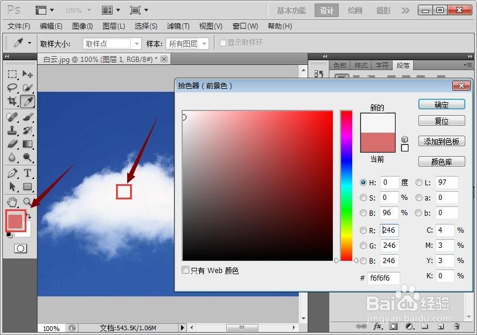Select the Dodge tool
477x335 pixels.
click(x=28, y=157)
